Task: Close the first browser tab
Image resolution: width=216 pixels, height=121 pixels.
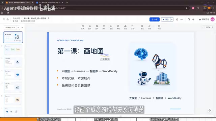Action: point(32,3)
